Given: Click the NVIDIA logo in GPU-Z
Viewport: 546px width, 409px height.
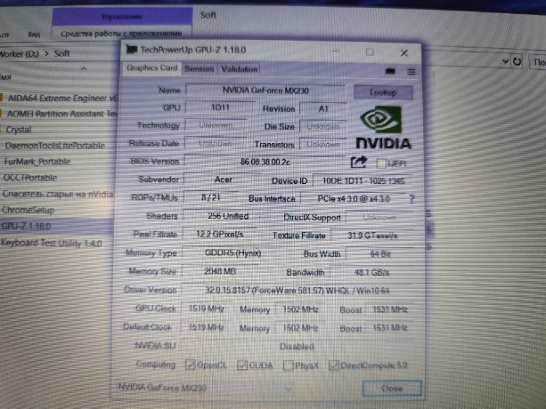Looking at the screenshot, I should click(x=383, y=127).
